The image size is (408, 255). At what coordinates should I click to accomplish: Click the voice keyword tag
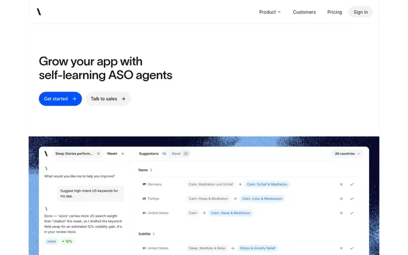point(51,241)
